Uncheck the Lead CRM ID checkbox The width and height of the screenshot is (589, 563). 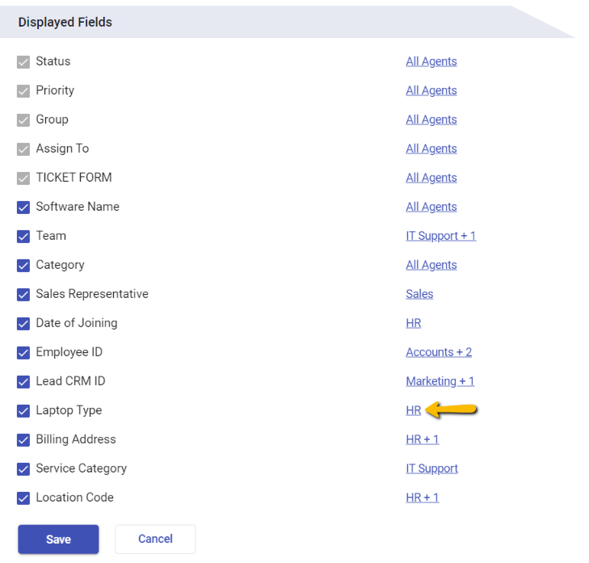pos(23,381)
